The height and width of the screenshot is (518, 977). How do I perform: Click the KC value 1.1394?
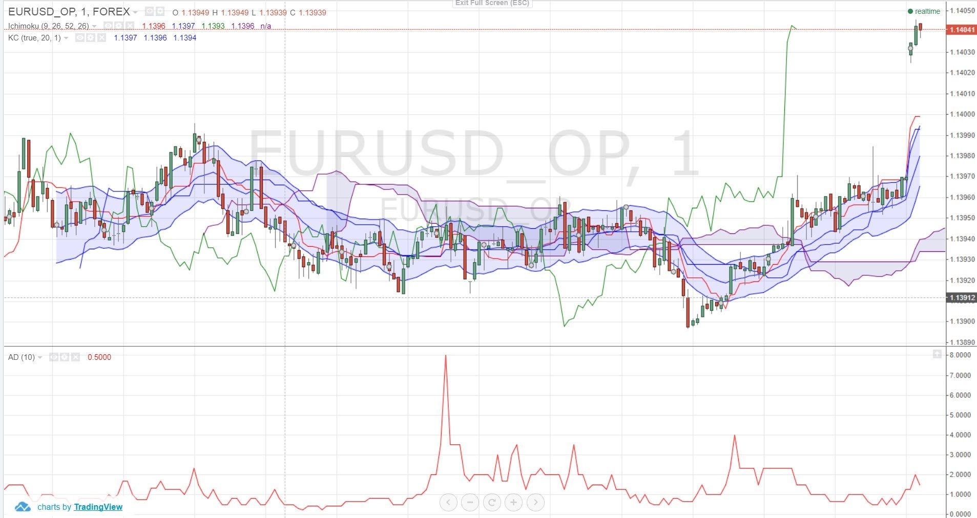tap(185, 37)
